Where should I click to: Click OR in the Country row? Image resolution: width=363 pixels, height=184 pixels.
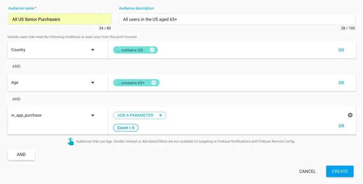click(x=341, y=50)
